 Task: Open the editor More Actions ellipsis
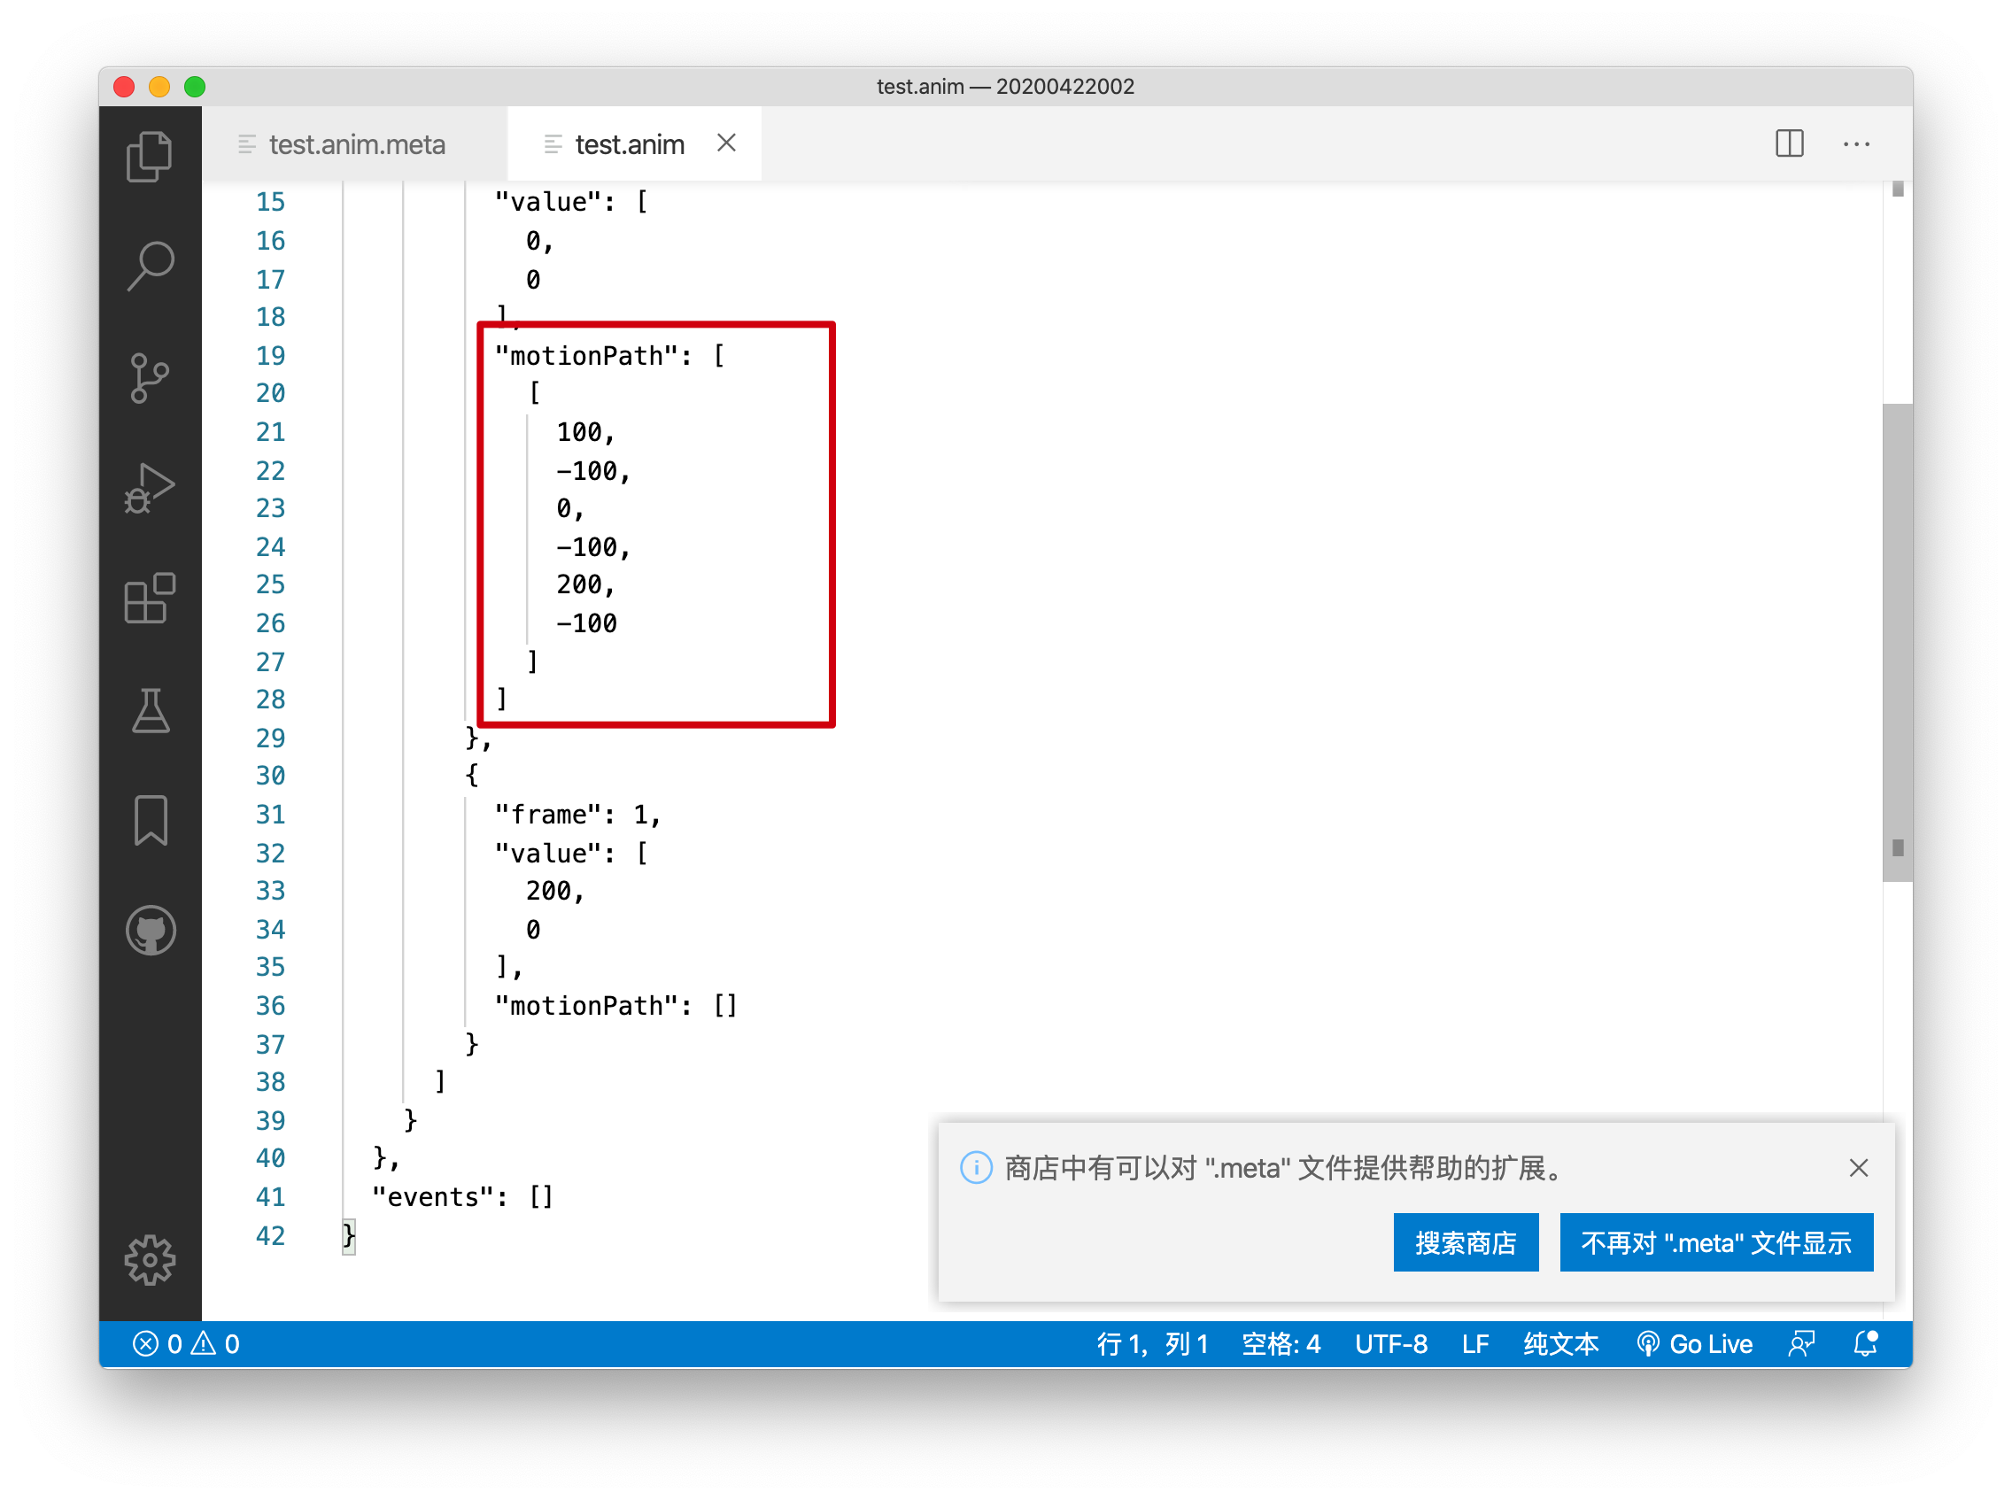[1856, 143]
